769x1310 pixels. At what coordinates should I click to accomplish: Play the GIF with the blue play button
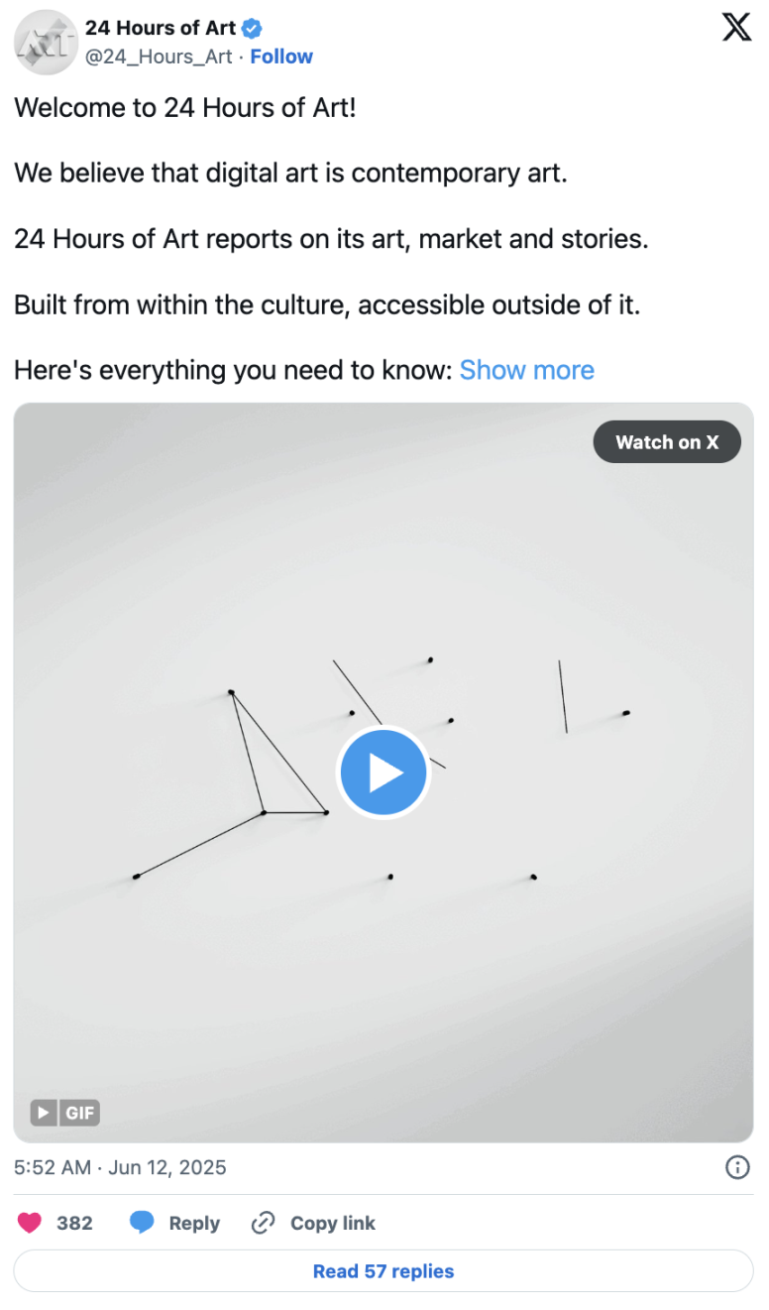tap(384, 773)
